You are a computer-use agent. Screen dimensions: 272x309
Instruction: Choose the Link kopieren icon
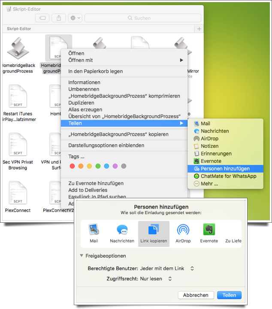click(154, 230)
